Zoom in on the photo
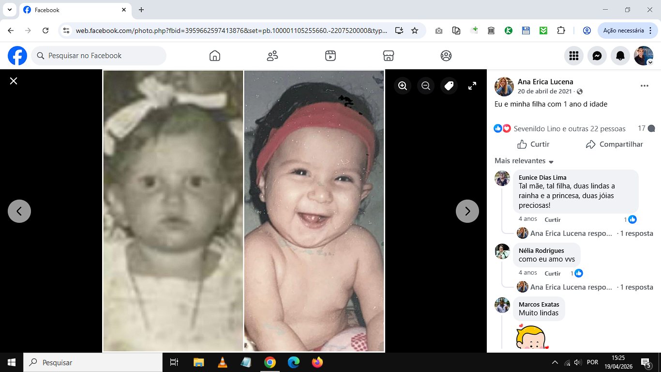Image resolution: width=661 pixels, height=372 pixels. click(x=403, y=86)
